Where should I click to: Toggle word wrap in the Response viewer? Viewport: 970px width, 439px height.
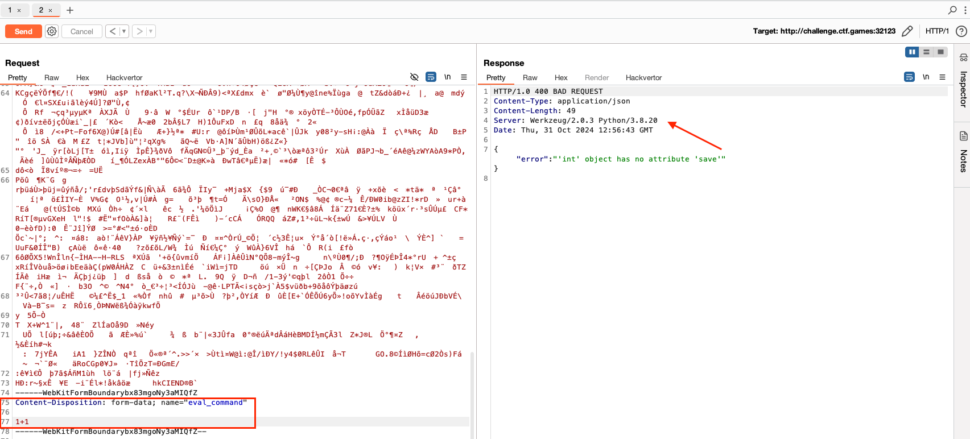coord(910,77)
